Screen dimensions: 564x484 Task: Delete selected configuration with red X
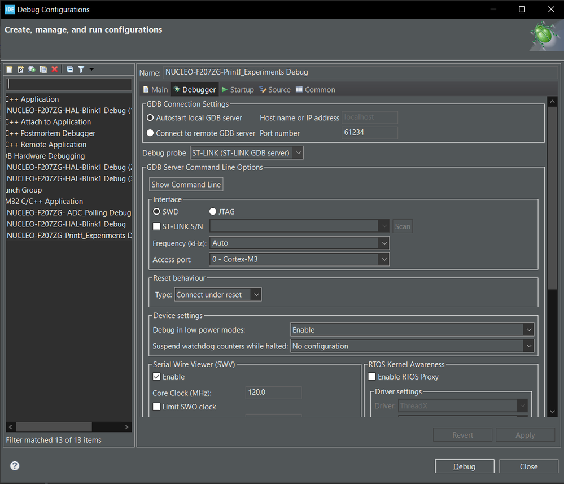pos(55,69)
